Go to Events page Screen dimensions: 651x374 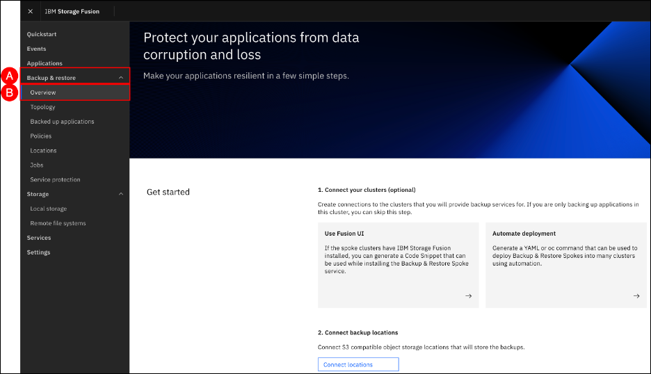pos(36,49)
